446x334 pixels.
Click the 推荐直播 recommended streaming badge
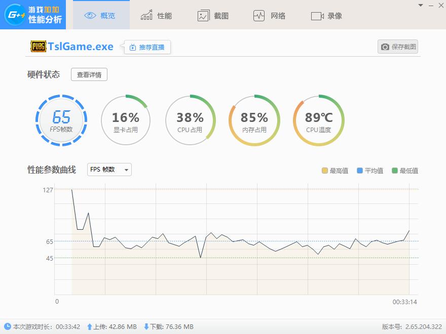tap(147, 46)
